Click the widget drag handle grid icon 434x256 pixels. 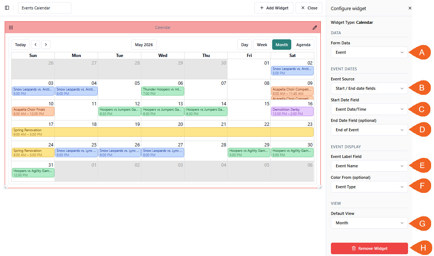click(x=11, y=27)
